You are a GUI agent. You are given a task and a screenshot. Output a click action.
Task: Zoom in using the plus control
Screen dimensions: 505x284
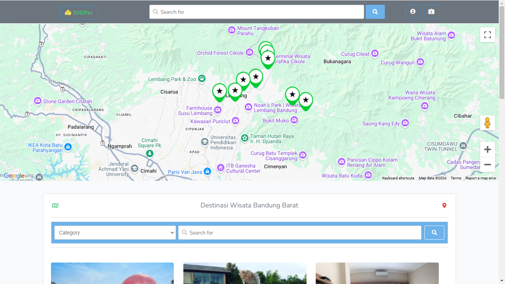pos(488,149)
